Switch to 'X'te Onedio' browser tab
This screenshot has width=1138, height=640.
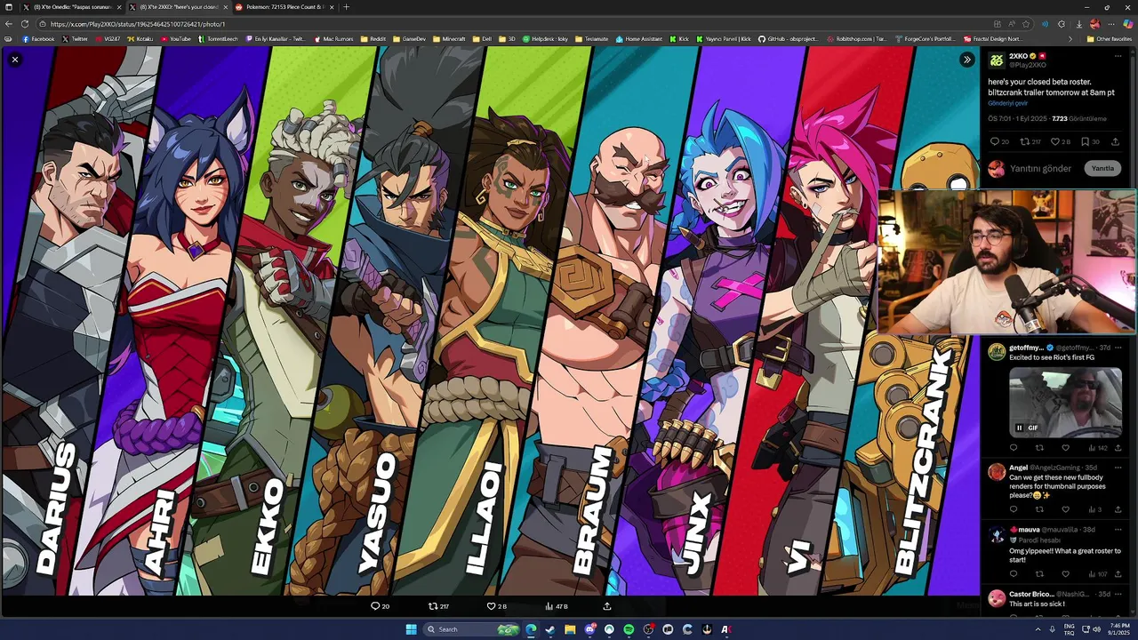tap(75, 7)
